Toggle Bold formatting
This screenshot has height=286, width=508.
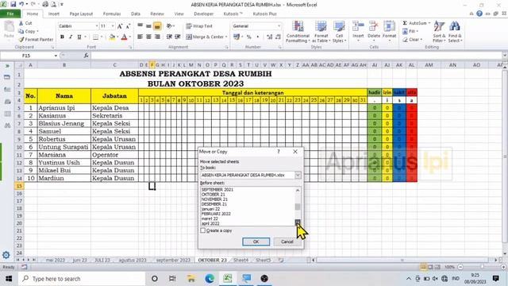62,37
